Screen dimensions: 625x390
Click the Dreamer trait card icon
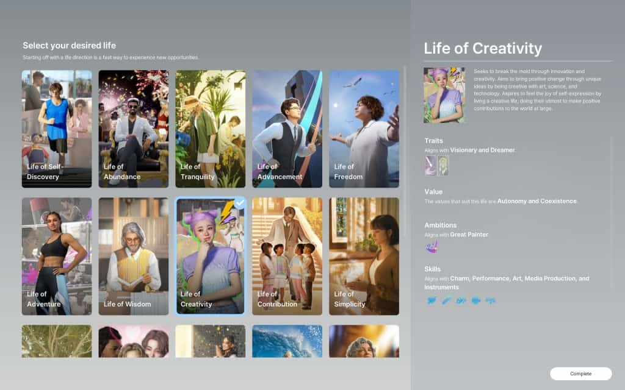coord(443,165)
